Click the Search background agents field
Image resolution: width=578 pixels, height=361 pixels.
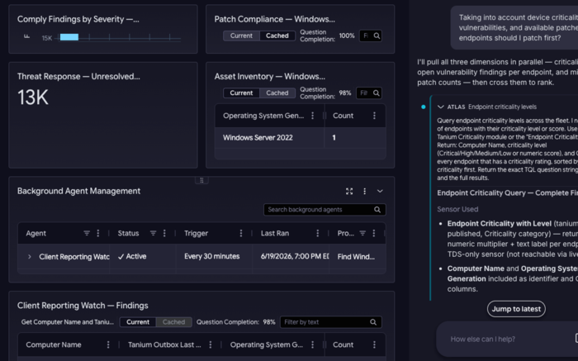[320, 210]
